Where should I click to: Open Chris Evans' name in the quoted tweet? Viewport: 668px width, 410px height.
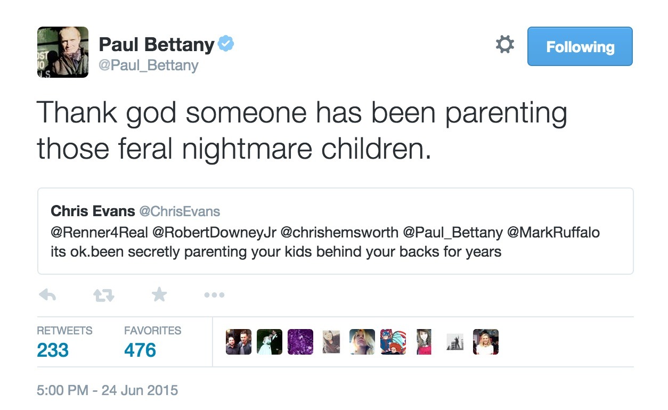93,211
